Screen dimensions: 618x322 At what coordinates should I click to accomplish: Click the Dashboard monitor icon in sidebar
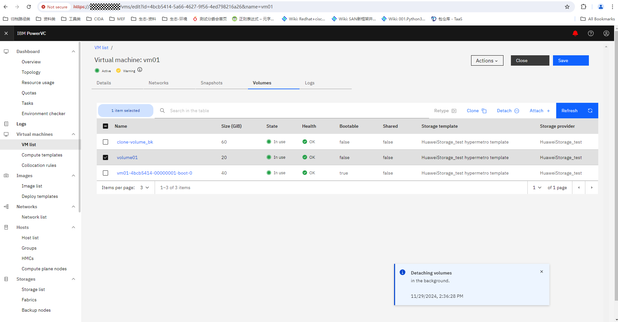tap(6, 51)
